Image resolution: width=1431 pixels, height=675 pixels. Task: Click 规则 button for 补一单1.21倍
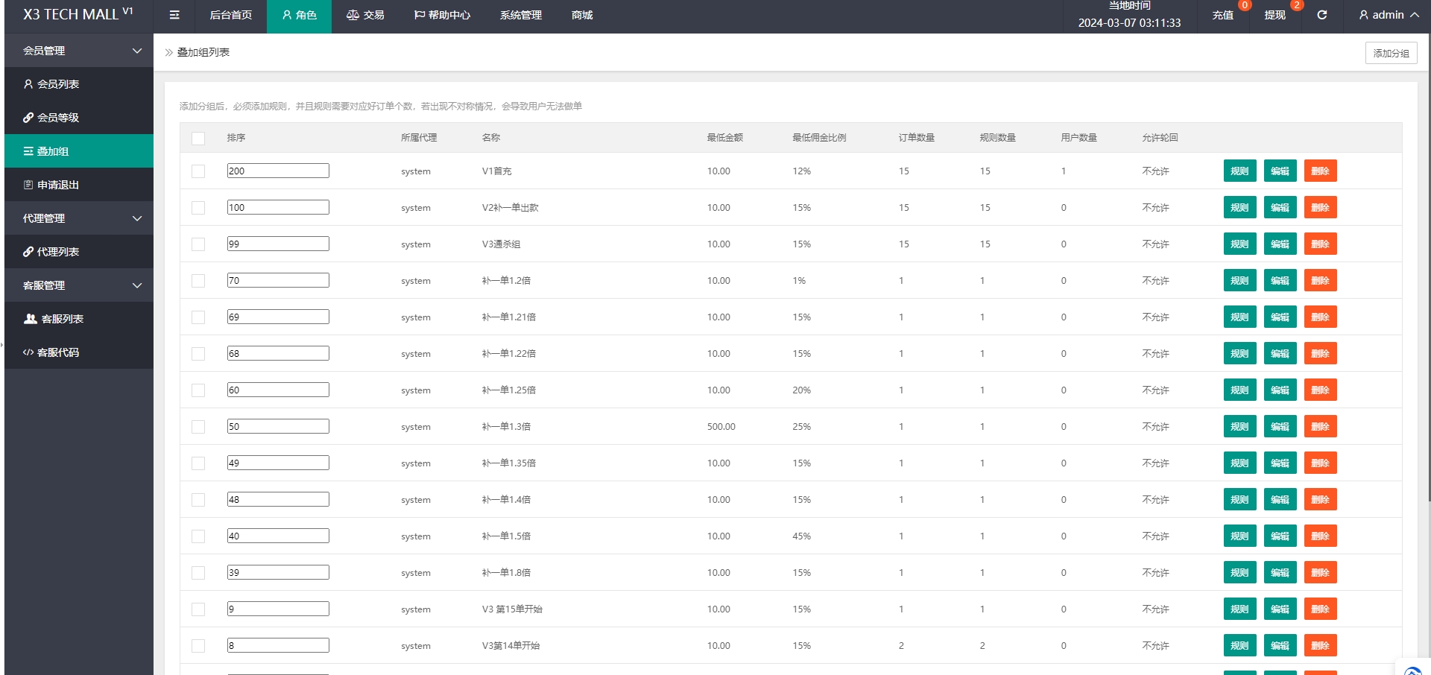click(1240, 317)
